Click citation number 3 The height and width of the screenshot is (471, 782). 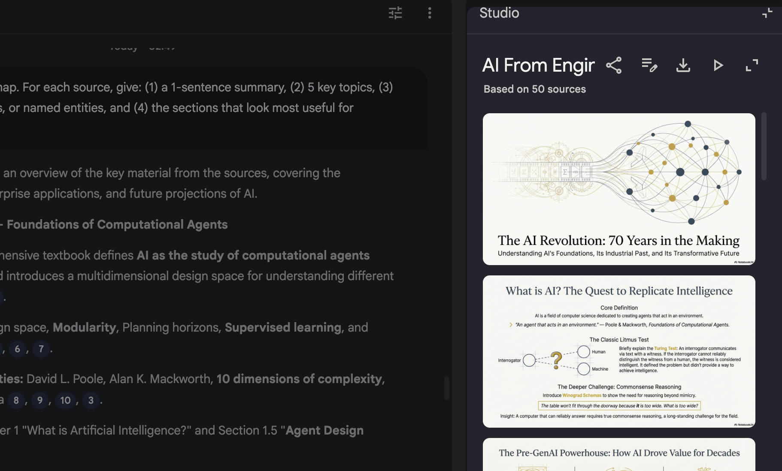click(91, 401)
